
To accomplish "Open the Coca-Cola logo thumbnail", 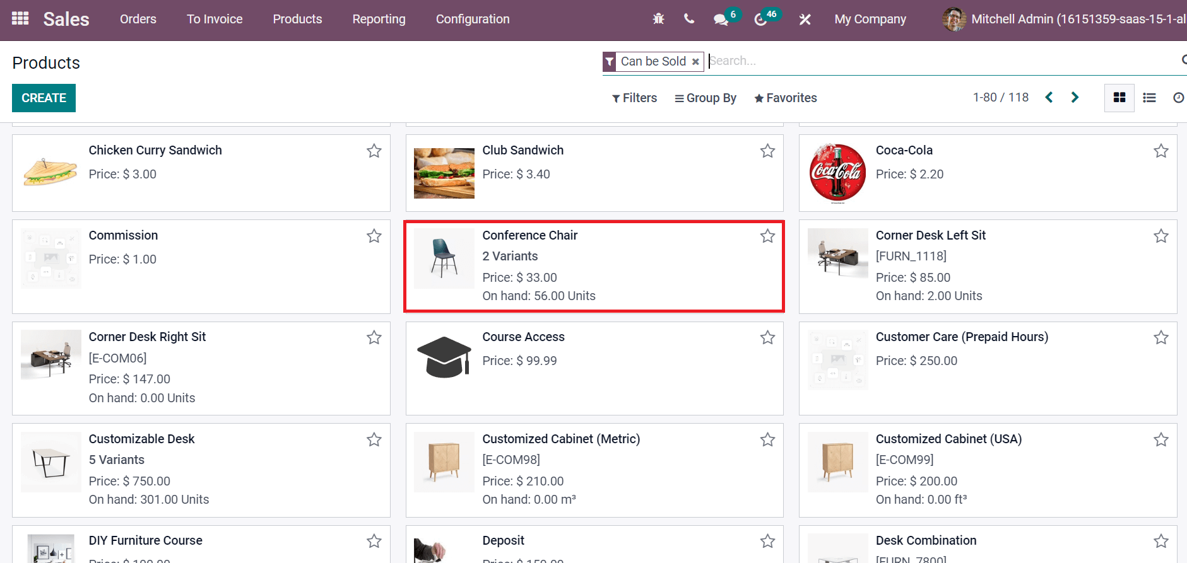I will pyautogui.click(x=837, y=173).
